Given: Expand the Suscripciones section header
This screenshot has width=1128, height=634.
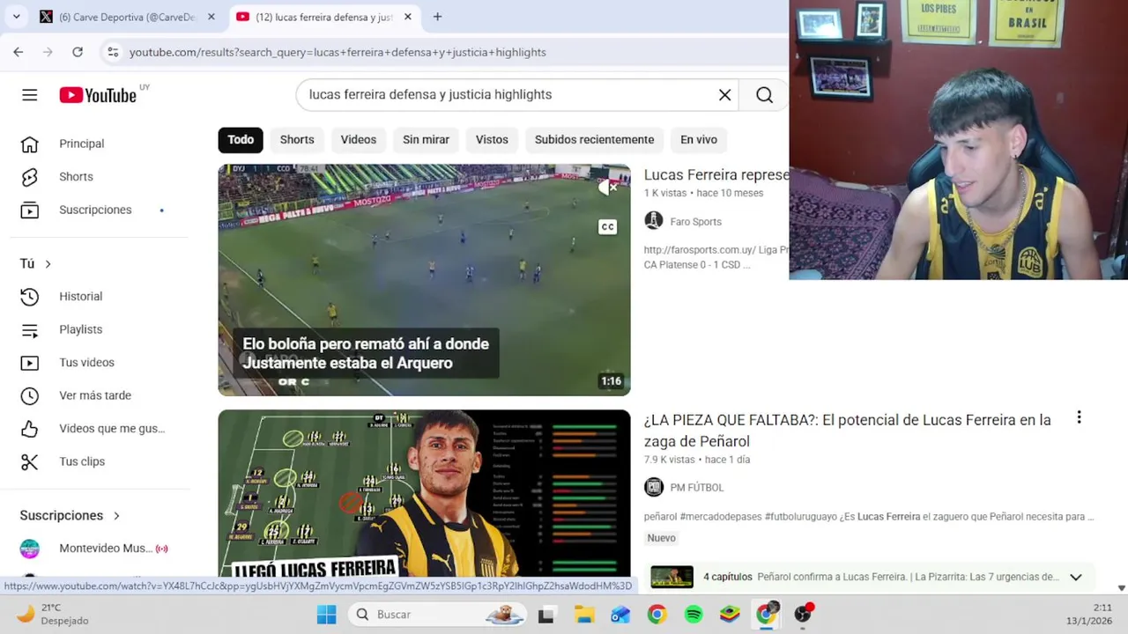Looking at the screenshot, I should tap(70, 515).
